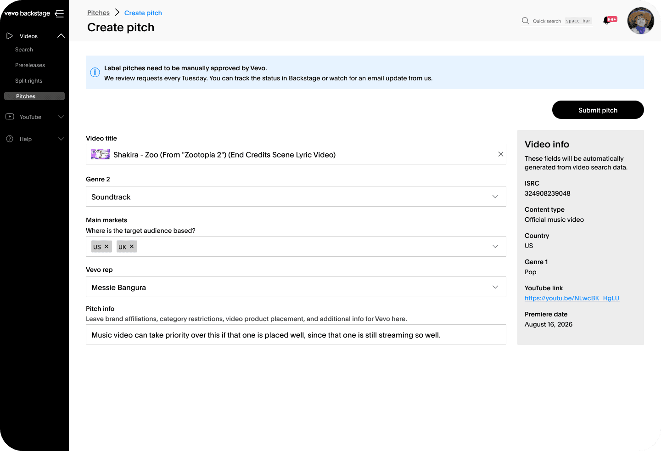Open the YouTube link youtu.be/NLwcBK_HgLU
Image resolution: width=661 pixels, height=451 pixels.
[572, 298]
